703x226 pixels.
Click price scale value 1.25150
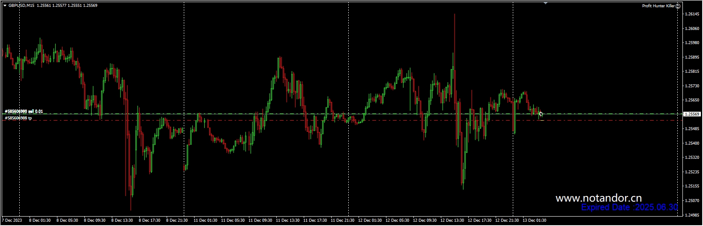(x=692, y=186)
